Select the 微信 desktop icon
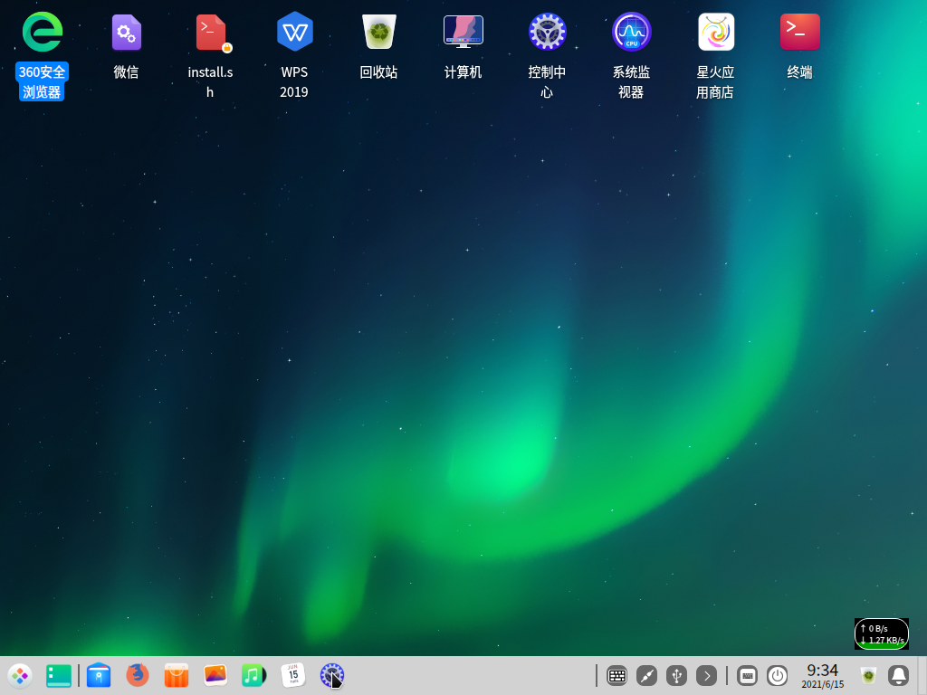The width and height of the screenshot is (927, 695). pos(126,33)
